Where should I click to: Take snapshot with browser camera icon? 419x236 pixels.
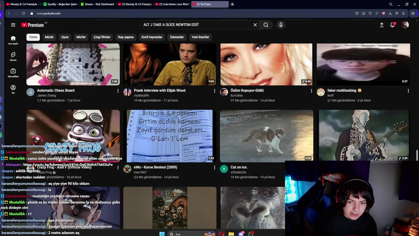(x=364, y=13)
